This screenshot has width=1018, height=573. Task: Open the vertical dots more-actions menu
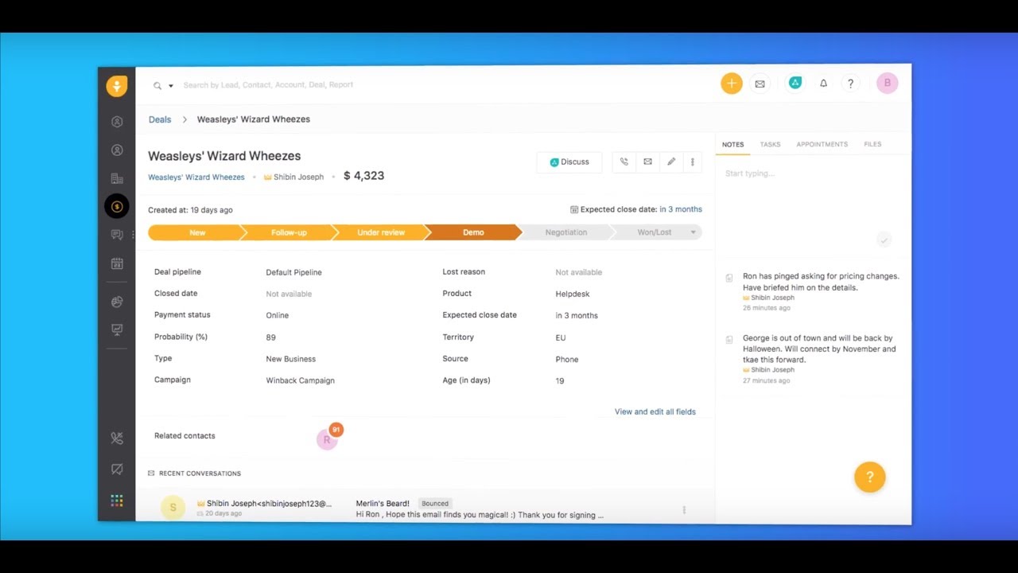692,162
